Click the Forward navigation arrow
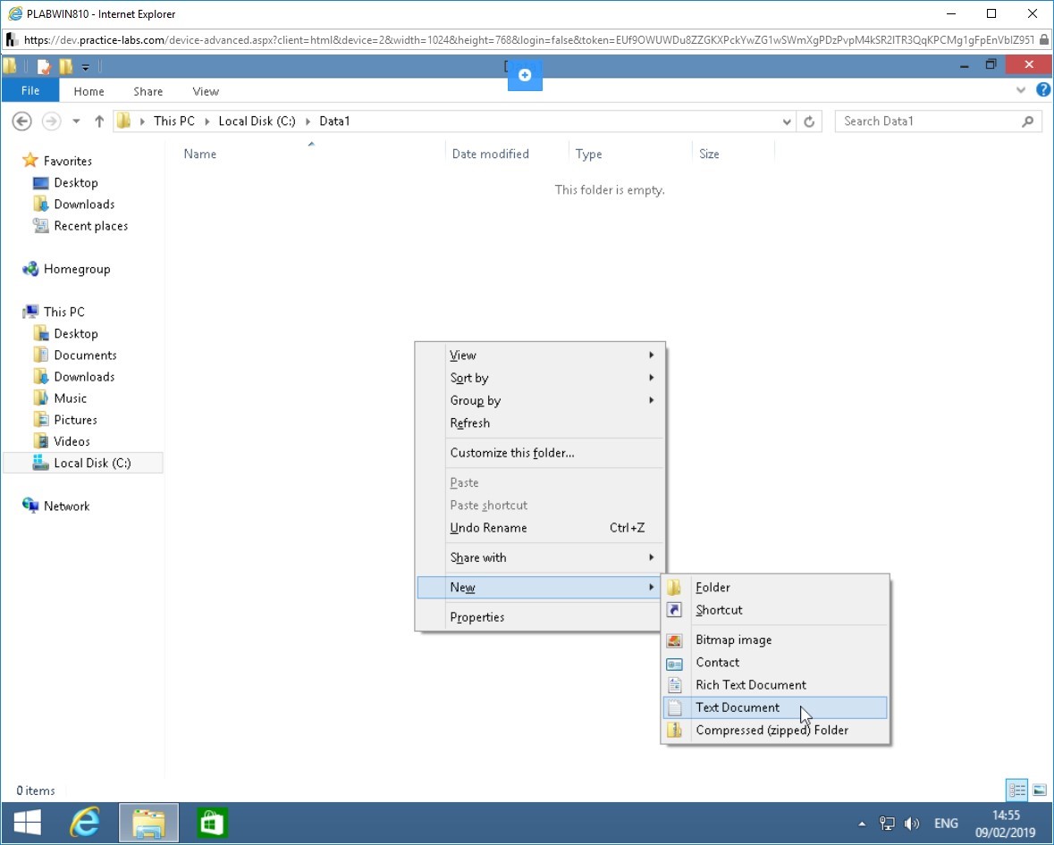 click(51, 121)
